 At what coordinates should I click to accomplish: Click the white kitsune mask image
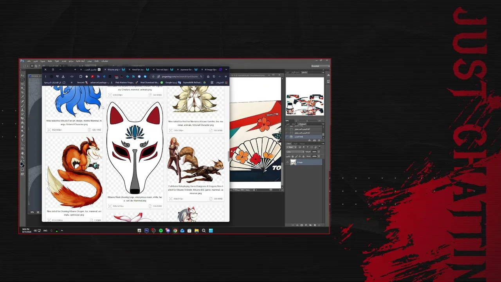tap(135, 148)
